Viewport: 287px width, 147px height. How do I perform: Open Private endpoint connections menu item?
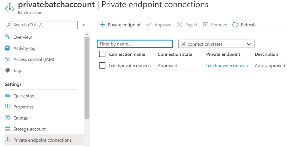click(42, 140)
